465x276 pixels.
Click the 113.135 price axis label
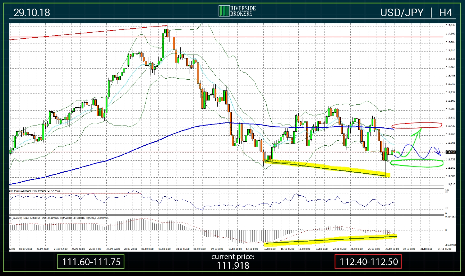point(450,92)
